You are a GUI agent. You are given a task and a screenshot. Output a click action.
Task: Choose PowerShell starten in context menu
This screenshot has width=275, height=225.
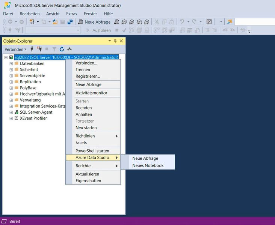coord(93,151)
